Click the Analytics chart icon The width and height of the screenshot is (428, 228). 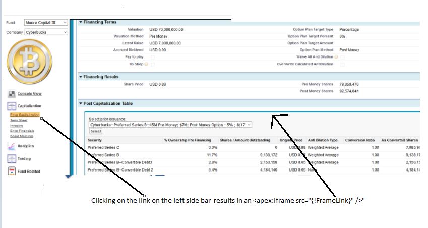pos(12,146)
